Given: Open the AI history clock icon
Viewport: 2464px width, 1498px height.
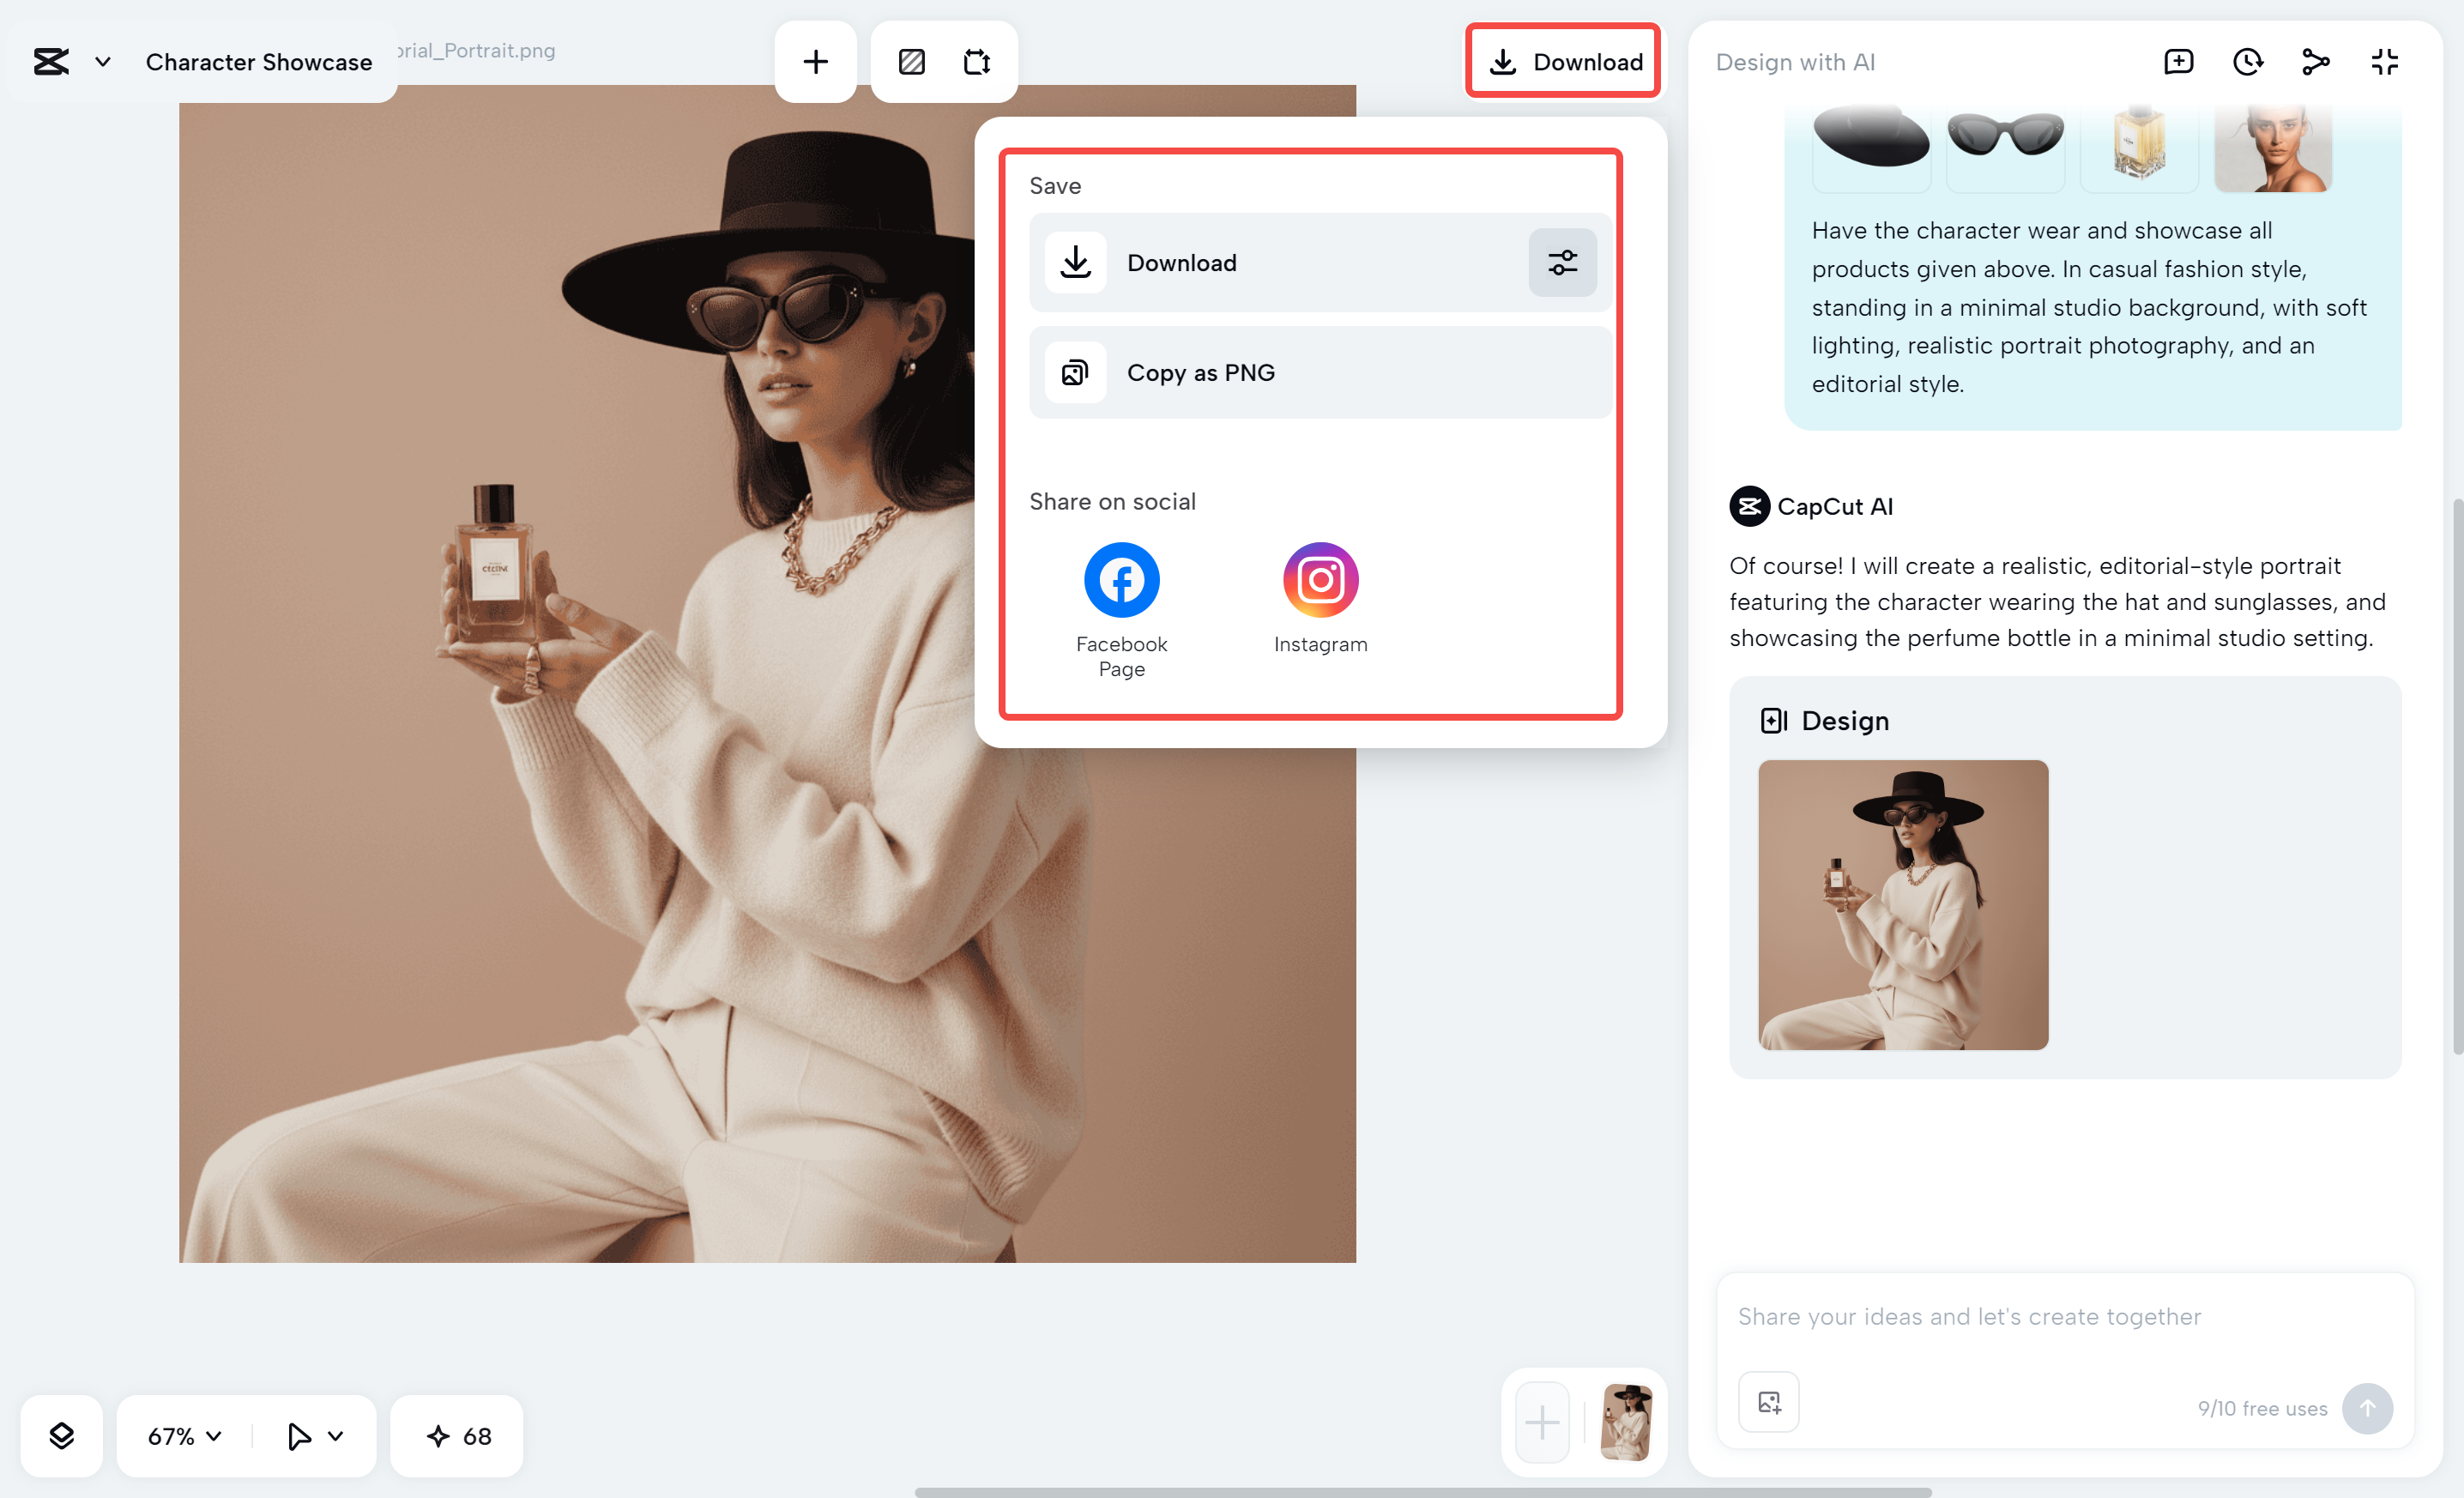Looking at the screenshot, I should [x=2247, y=62].
